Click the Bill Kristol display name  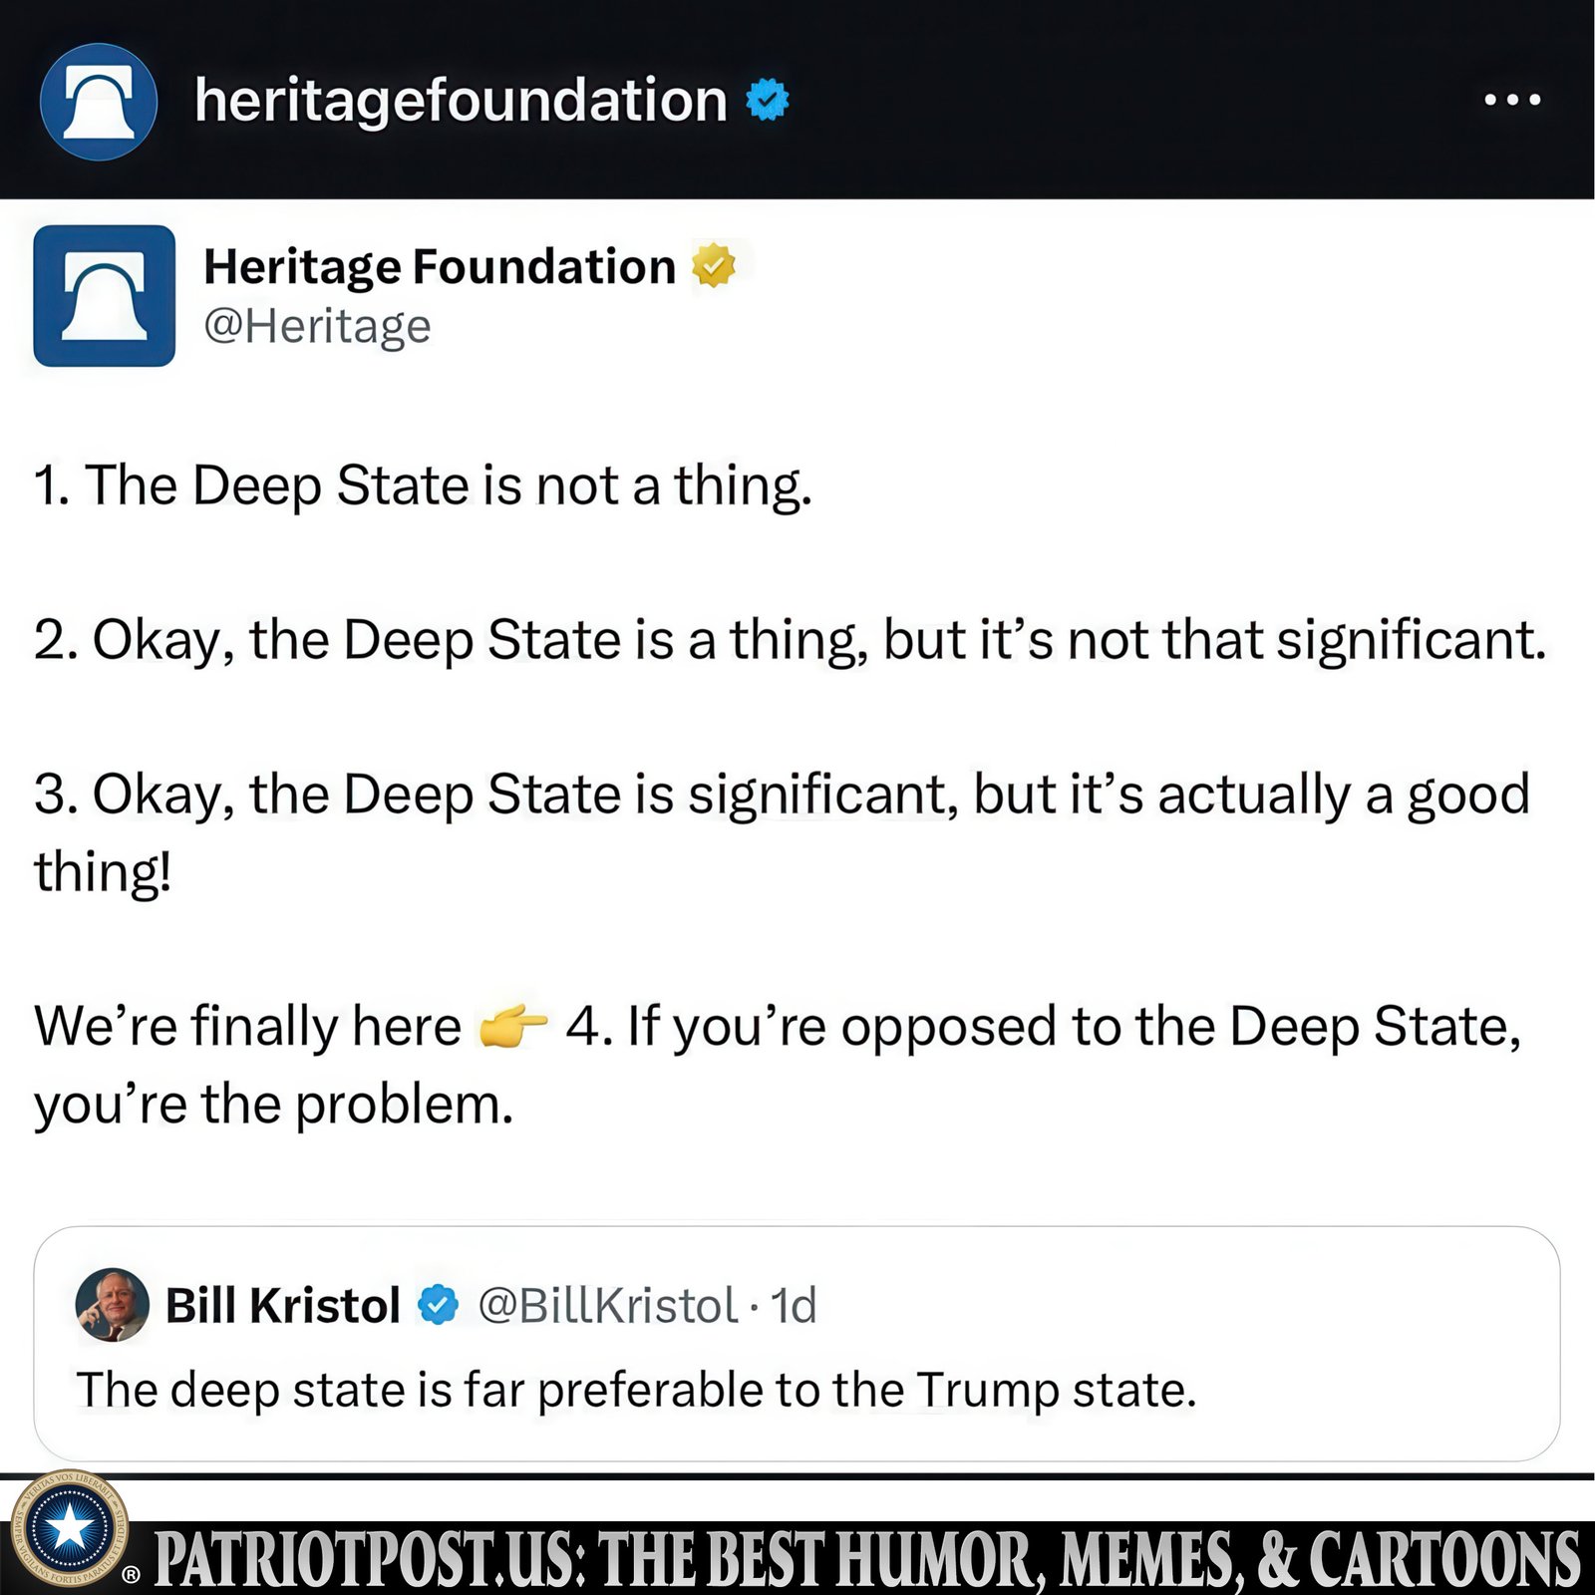coord(282,1305)
